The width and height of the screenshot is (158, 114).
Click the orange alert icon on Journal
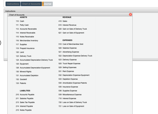43,4
